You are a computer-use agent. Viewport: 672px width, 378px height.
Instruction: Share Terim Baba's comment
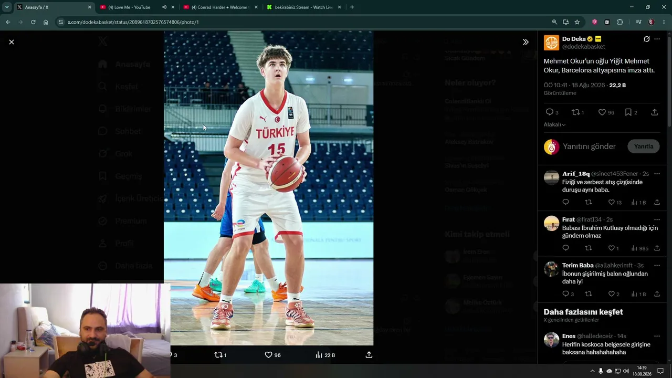click(657, 294)
